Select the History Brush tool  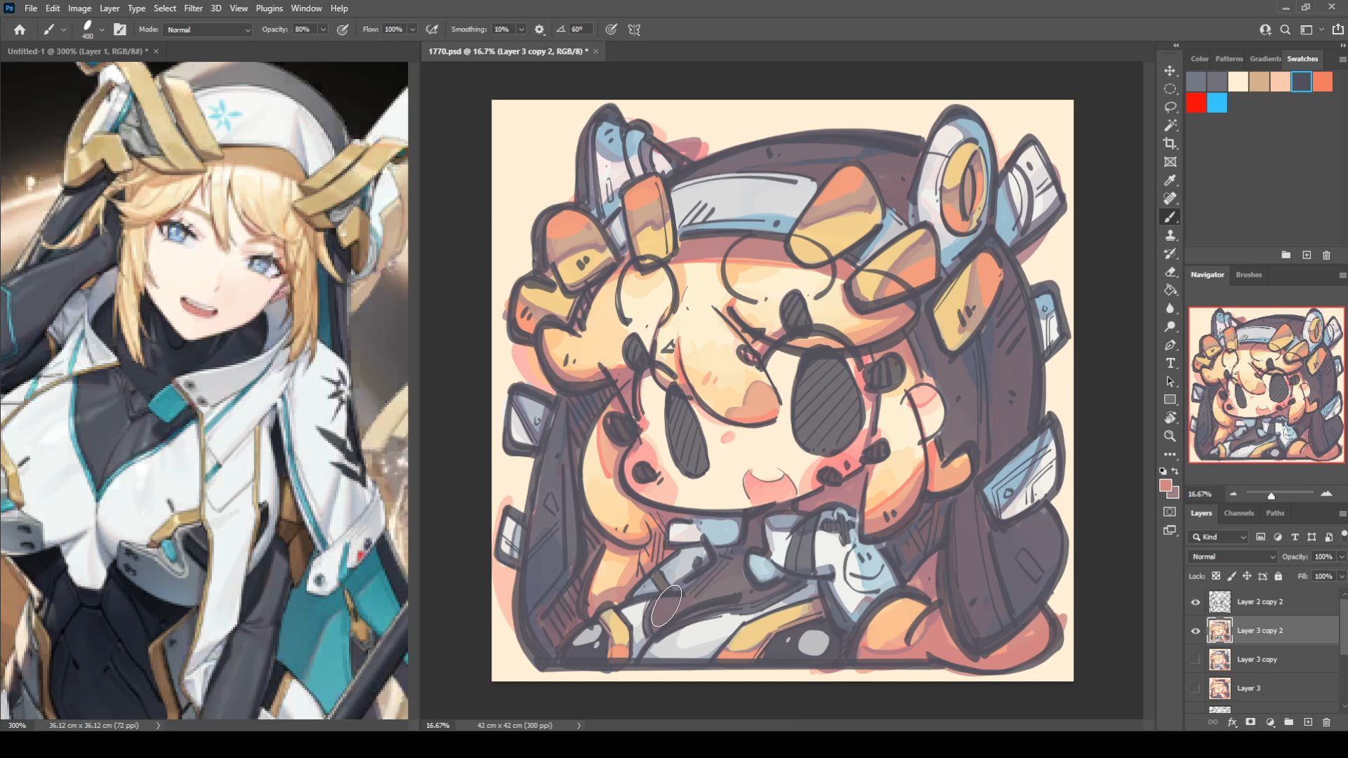[x=1170, y=253]
